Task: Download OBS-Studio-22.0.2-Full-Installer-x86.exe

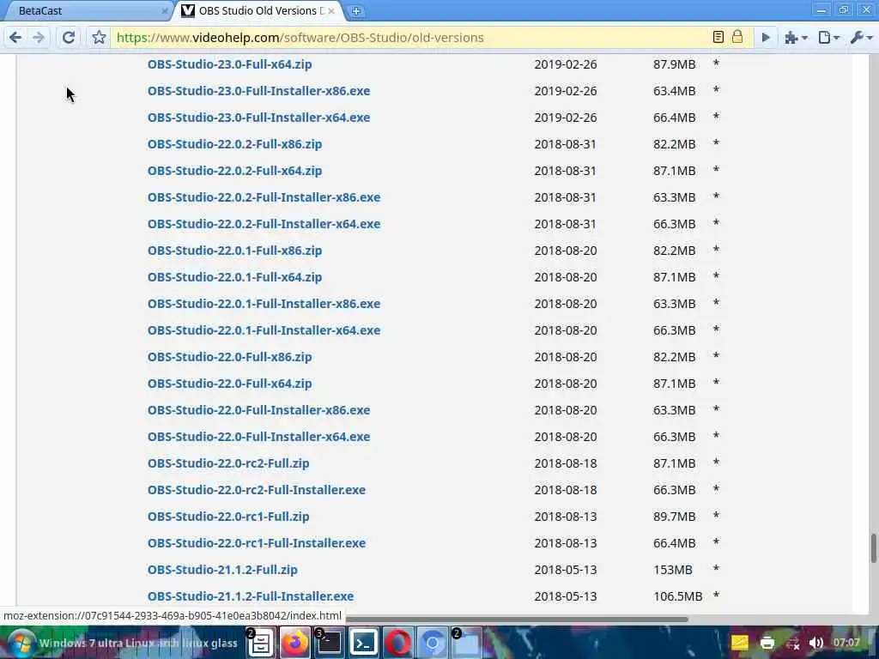Action: [264, 197]
